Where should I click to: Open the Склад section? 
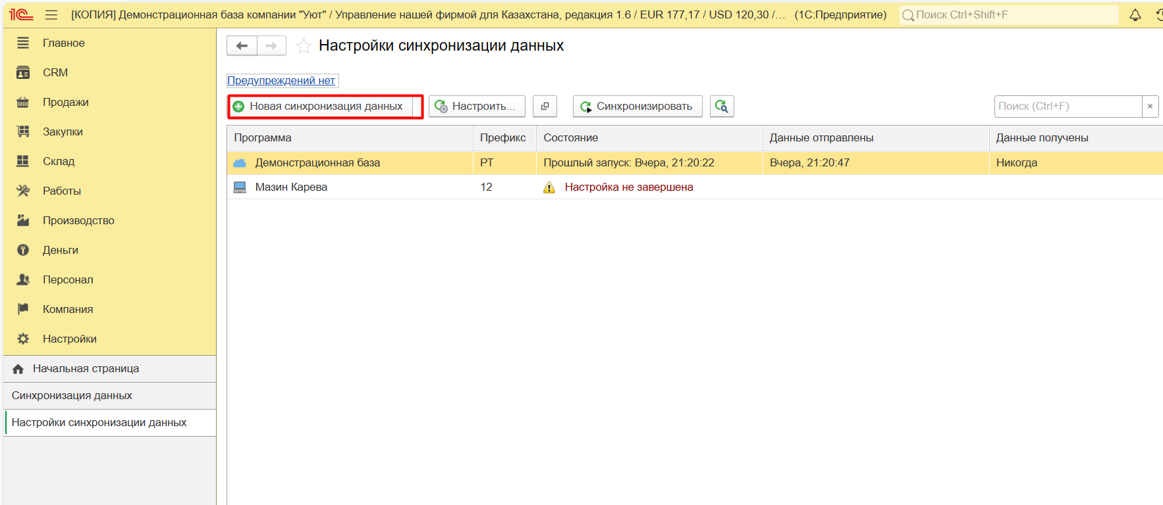(x=59, y=161)
